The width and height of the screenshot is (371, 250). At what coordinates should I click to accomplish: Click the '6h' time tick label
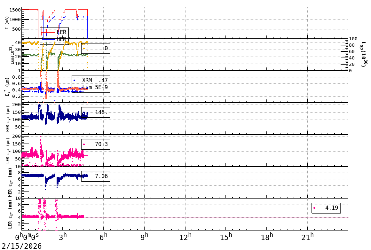(x=103, y=237)
